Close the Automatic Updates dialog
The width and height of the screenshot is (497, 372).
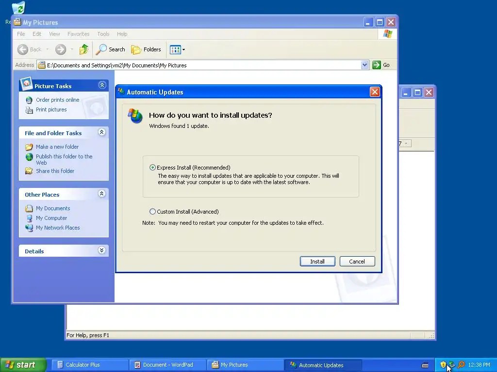click(x=375, y=92)
